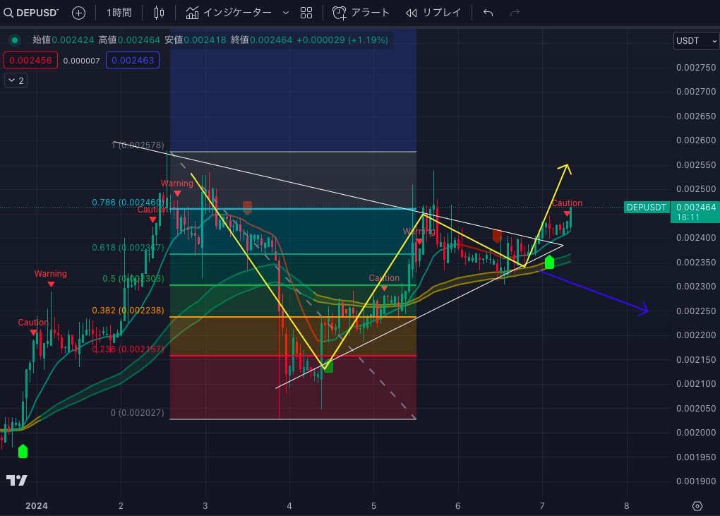Click the 0.618 Fibonacci level label
Screen dimensions: 720x516
(x=128, y=248)
